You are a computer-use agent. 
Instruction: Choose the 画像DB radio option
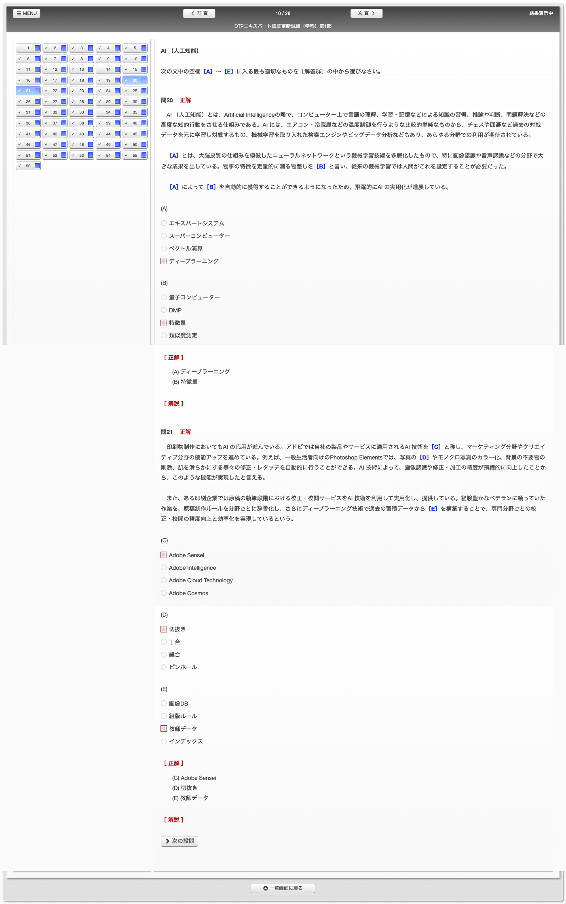point(164,704)
